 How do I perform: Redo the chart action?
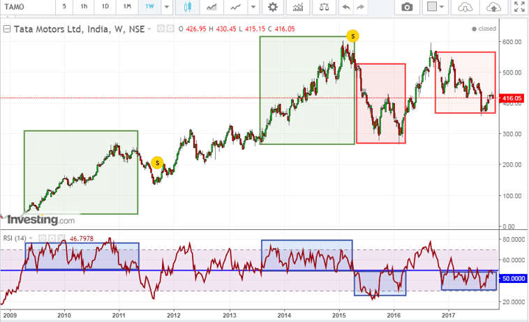360,7
